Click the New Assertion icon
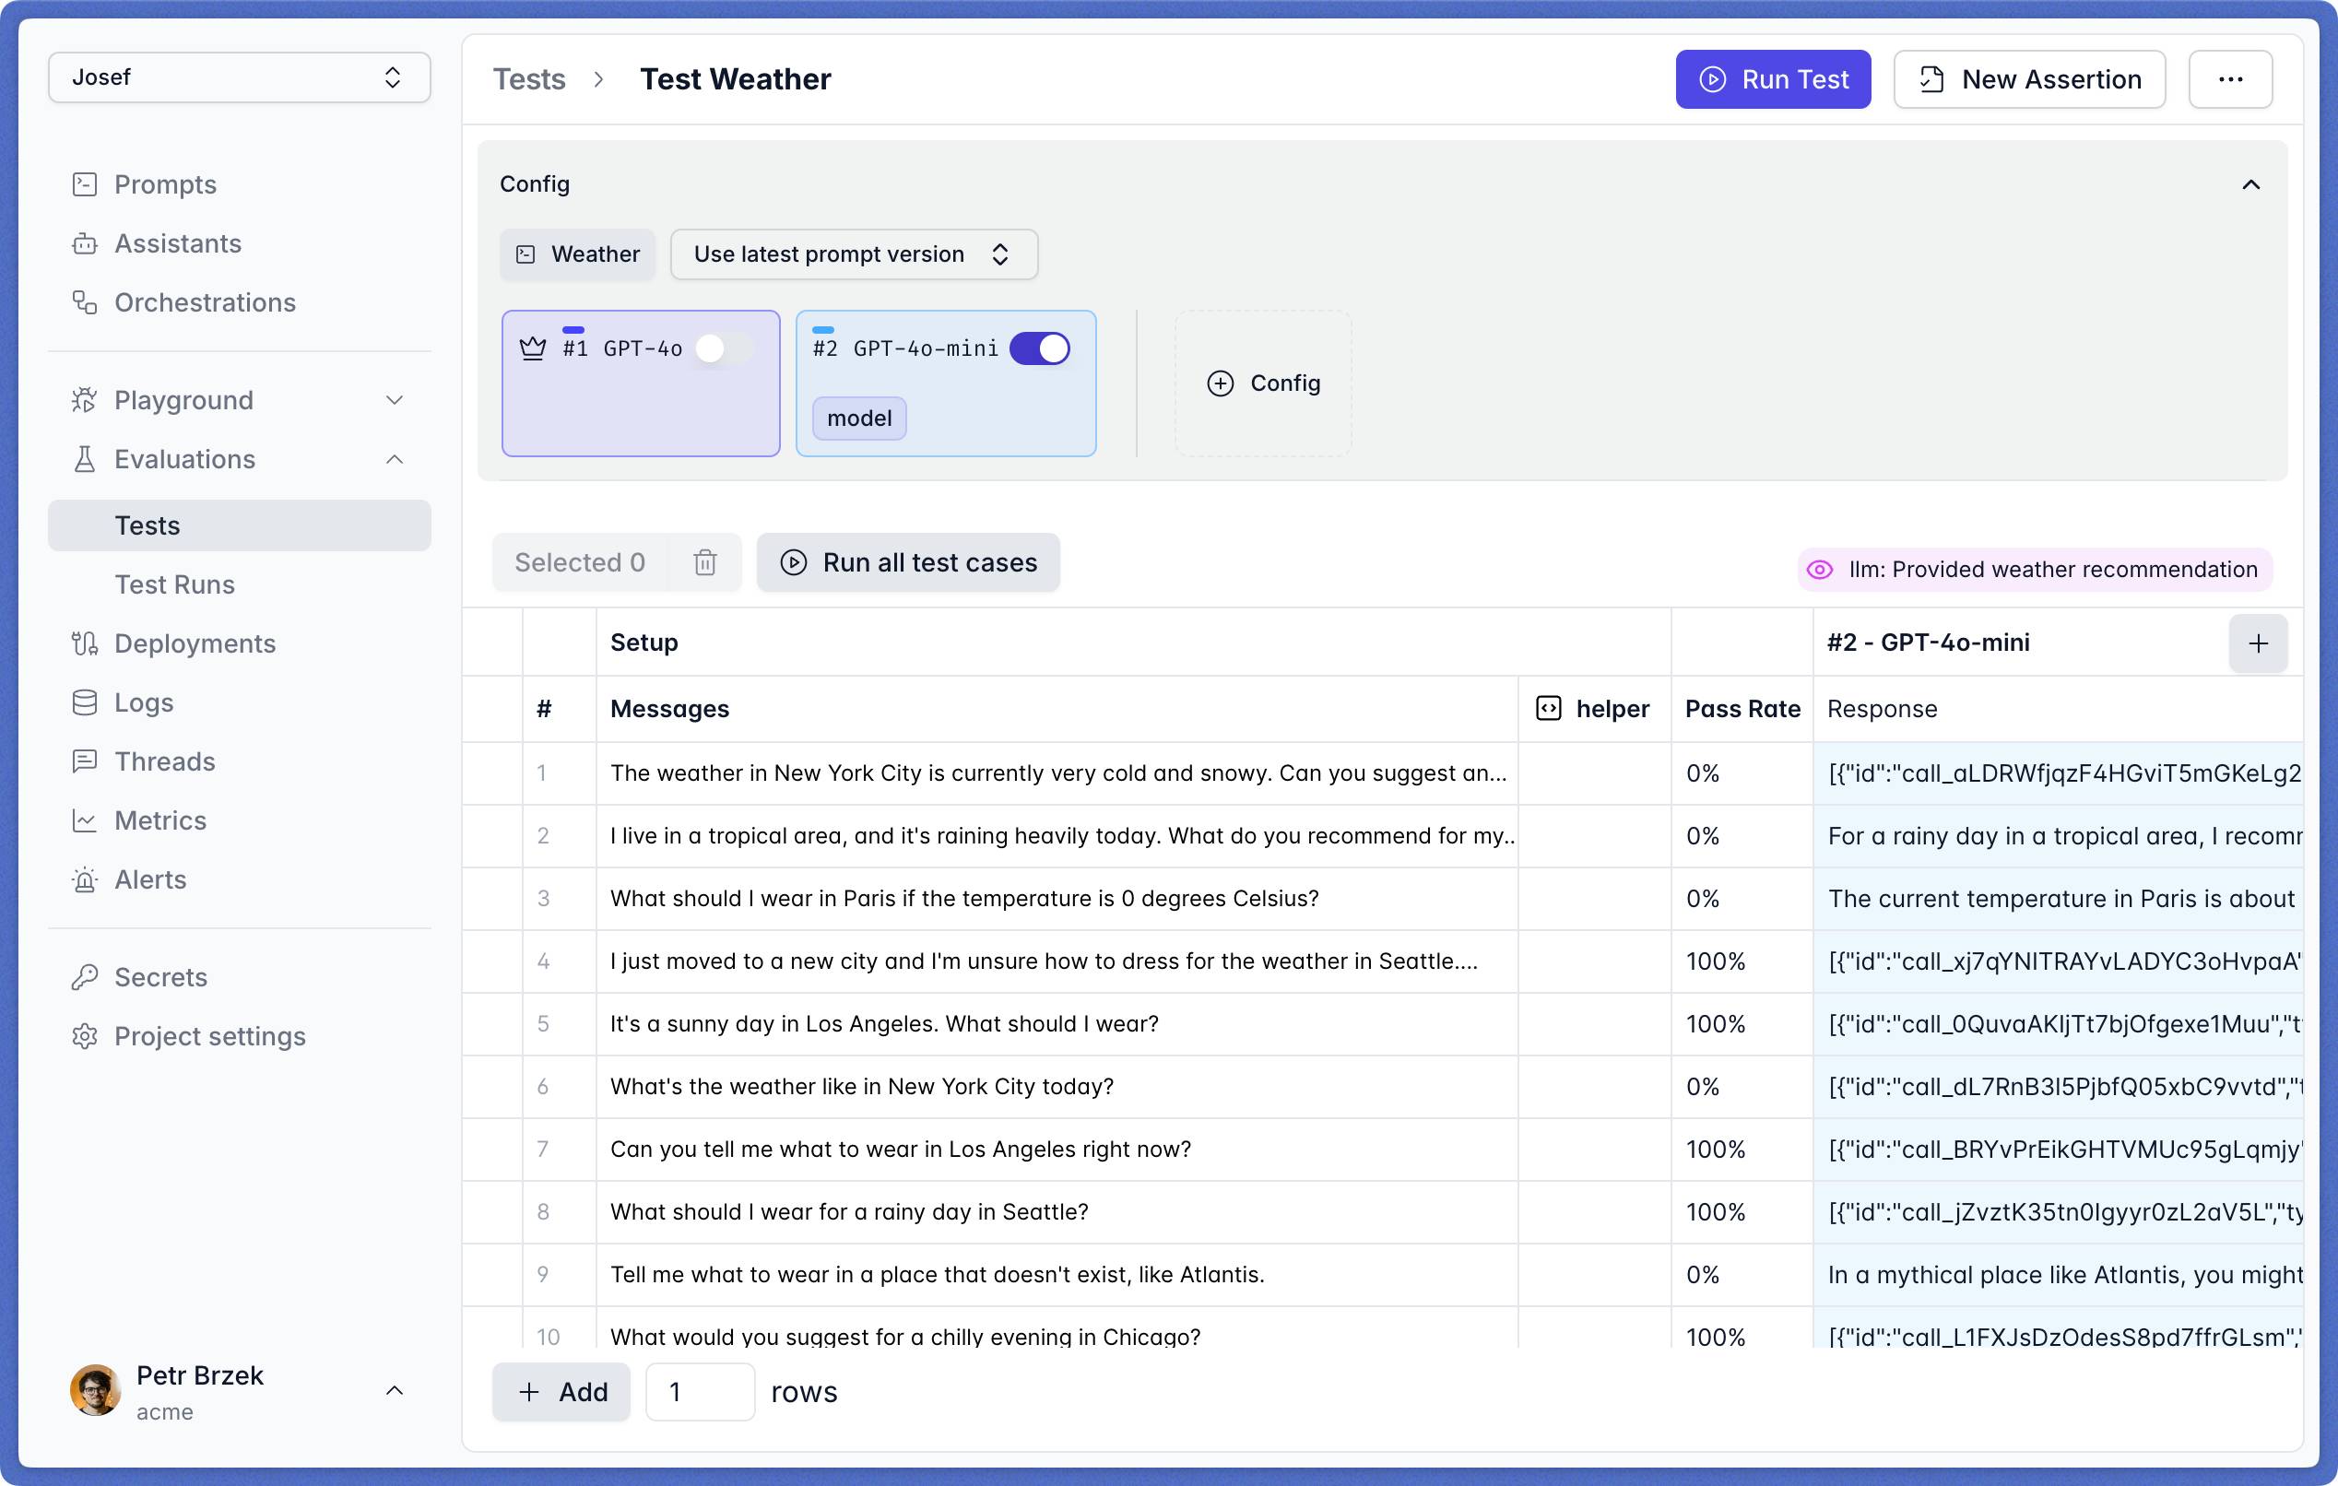 (1929, 78)
